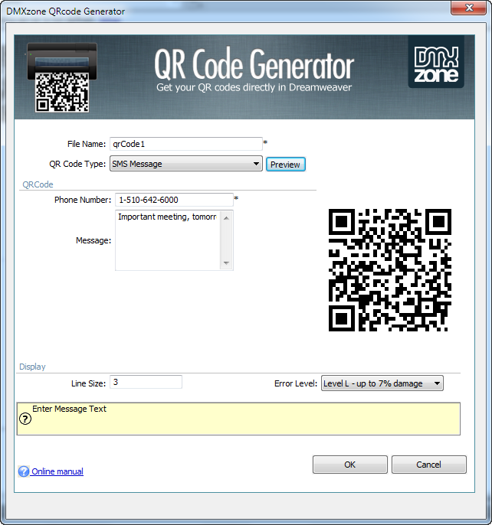The image size is (492, 525).
Task: Click the window title "DMXzone QRcode Generator"
Action: point(66,11)
